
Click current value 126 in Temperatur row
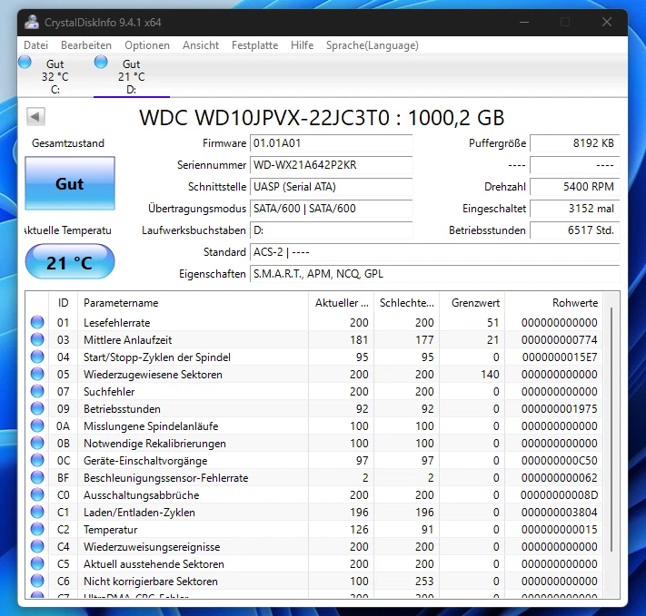[x=359, y=530]
